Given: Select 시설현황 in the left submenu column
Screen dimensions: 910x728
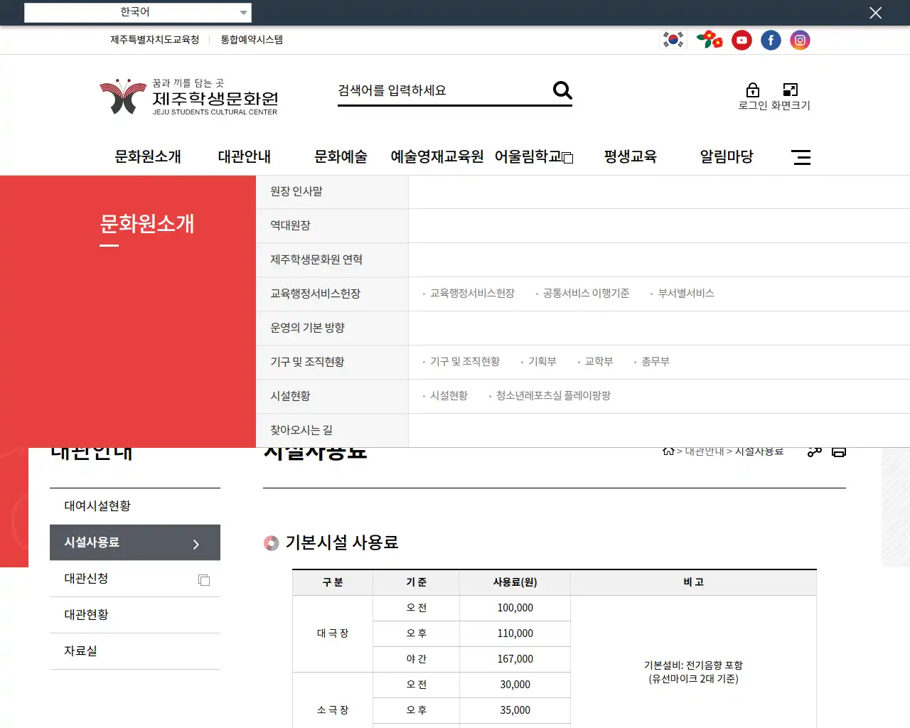Looking at the screenshot, I should coord(332,397).
